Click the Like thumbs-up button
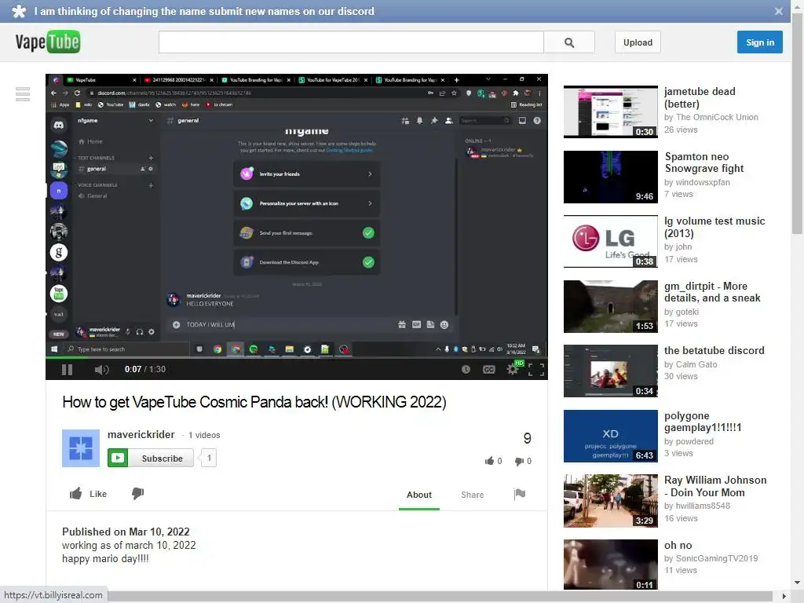Image resolution: width=804 pixels, height=603 pixels. [88, 494]
